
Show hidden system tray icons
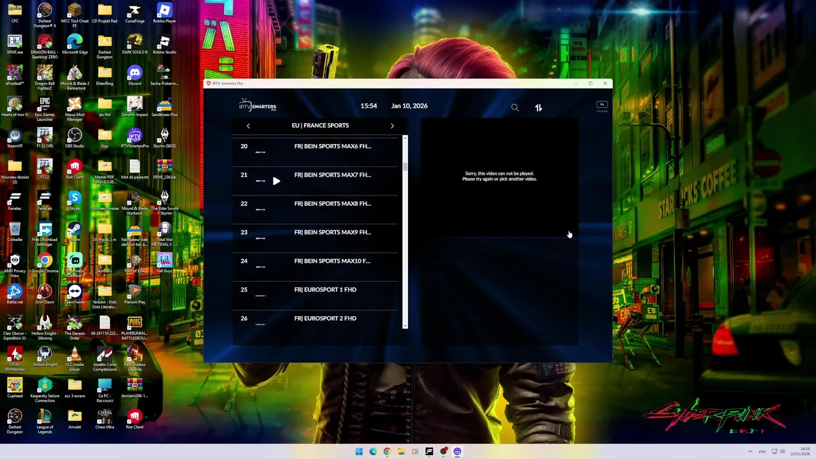(750, 451)
